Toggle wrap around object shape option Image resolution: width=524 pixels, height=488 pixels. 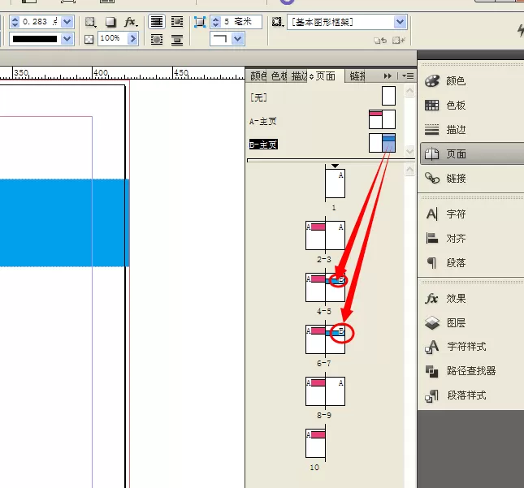click(157, 40)
